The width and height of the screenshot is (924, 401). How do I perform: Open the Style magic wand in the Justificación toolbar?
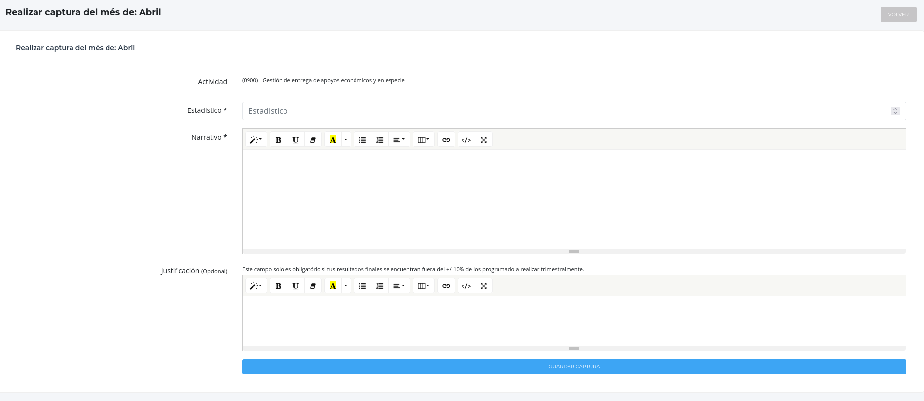256,286
